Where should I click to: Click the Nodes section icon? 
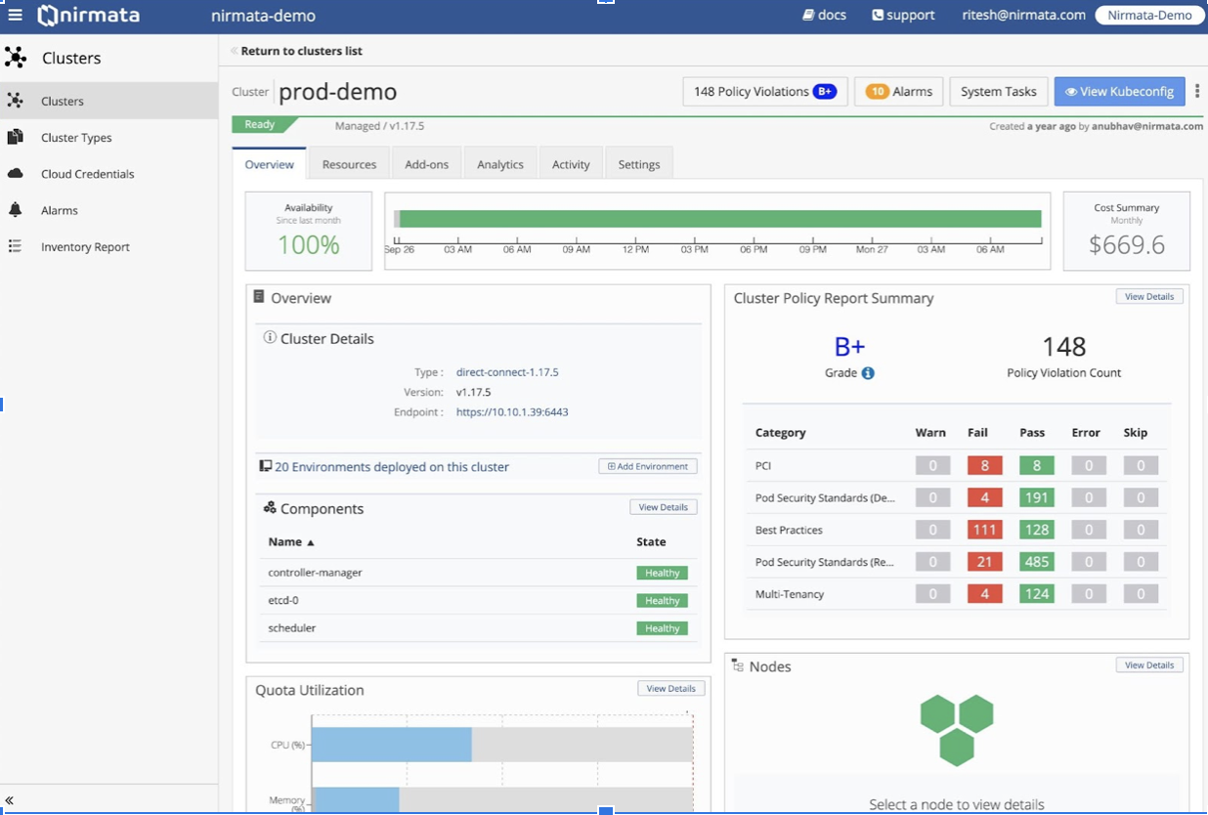(x=738, y=665)
